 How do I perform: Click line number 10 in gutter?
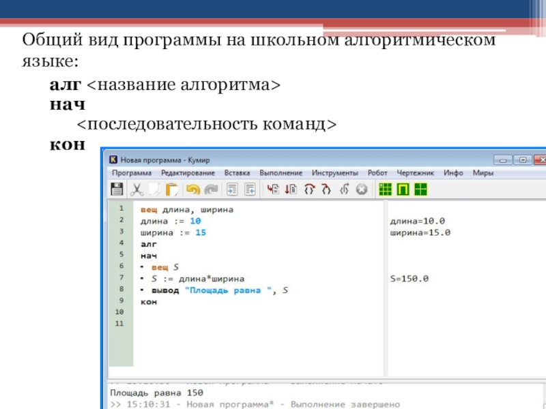119,312
